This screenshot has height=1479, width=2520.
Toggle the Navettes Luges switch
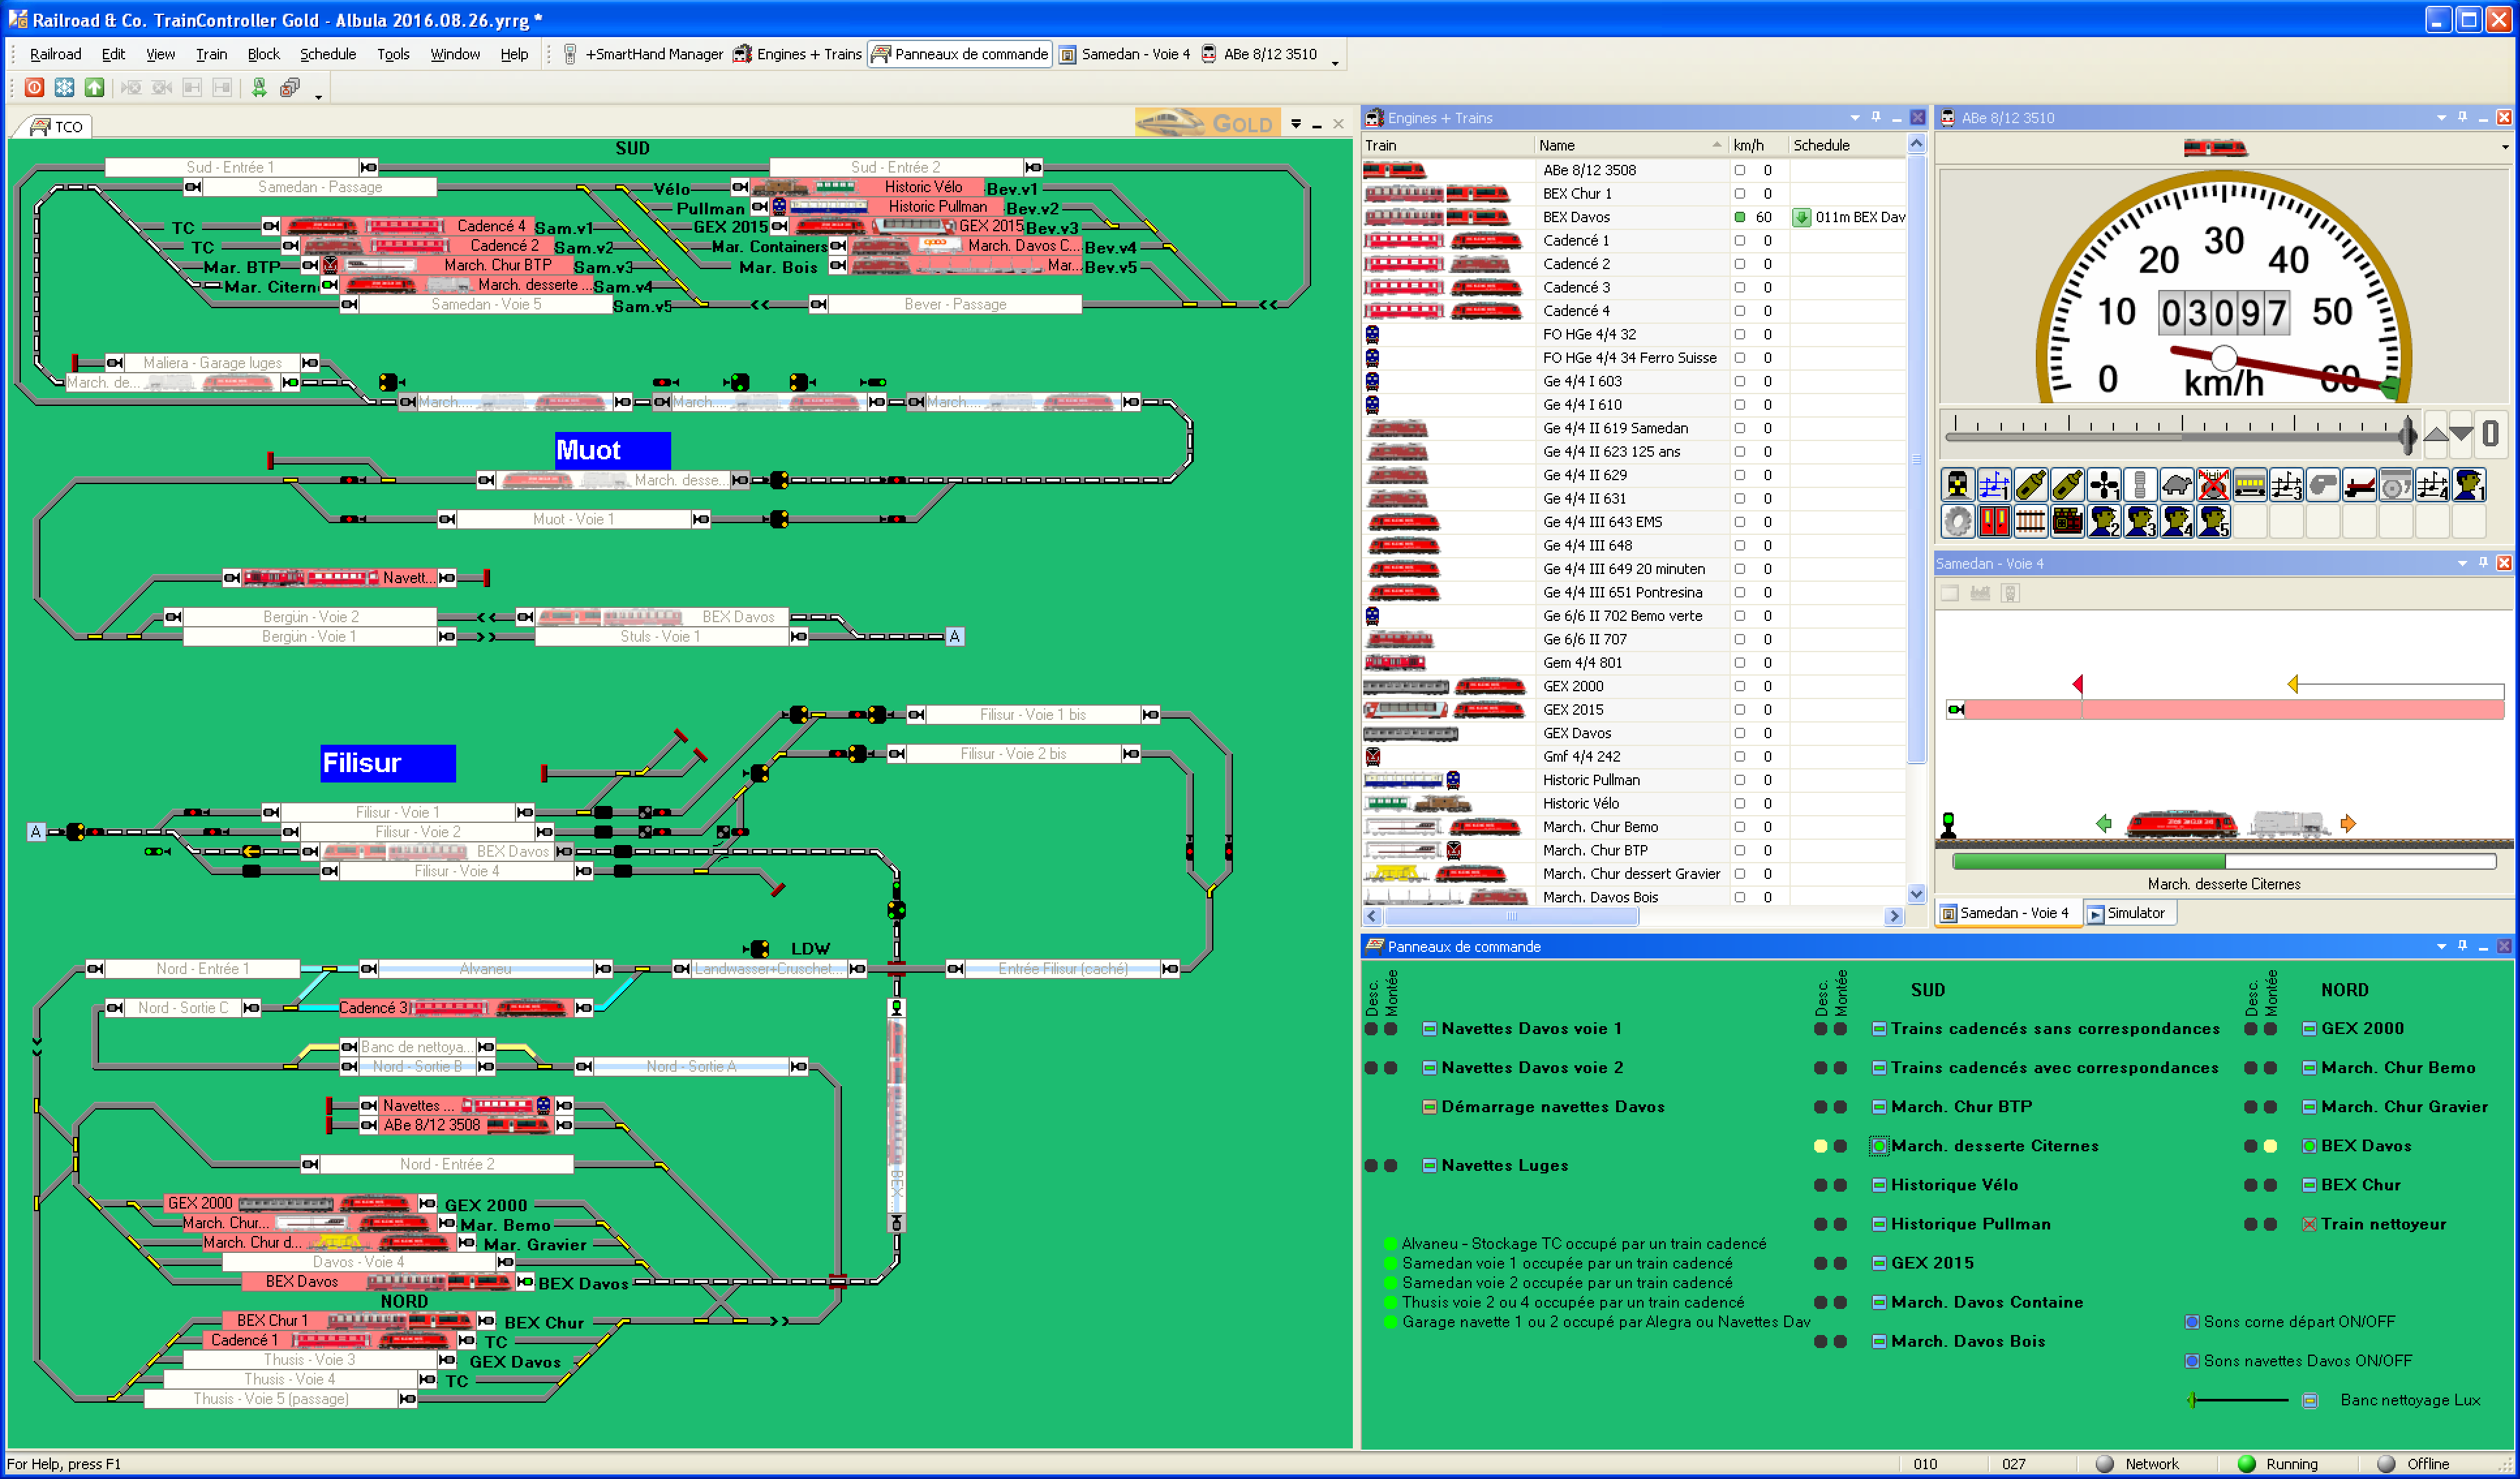click(x=1429, y=1165)
